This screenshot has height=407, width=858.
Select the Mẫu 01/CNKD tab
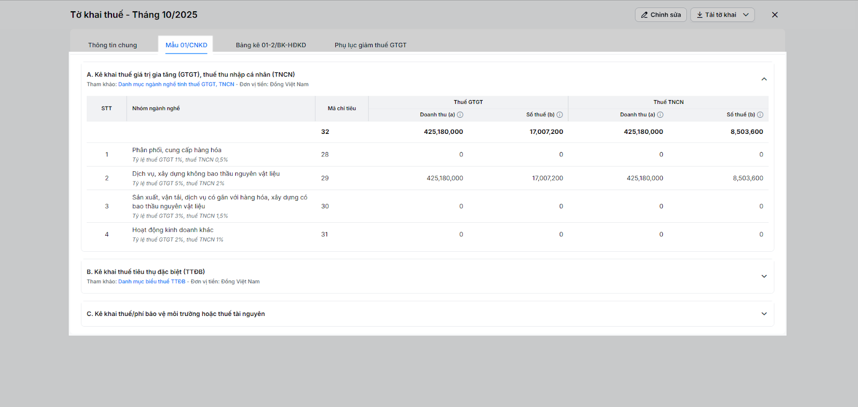click(186, 45)
